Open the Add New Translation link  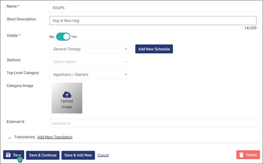(55, 137)
